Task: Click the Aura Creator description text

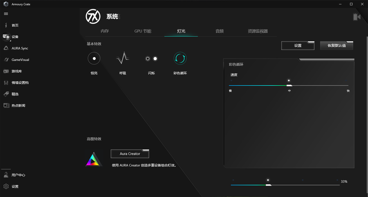Action: coord(144,165)
